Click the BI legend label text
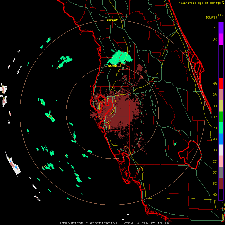This screenshot has width=225, height=225. pyautogui.click(x=214, y=183)
